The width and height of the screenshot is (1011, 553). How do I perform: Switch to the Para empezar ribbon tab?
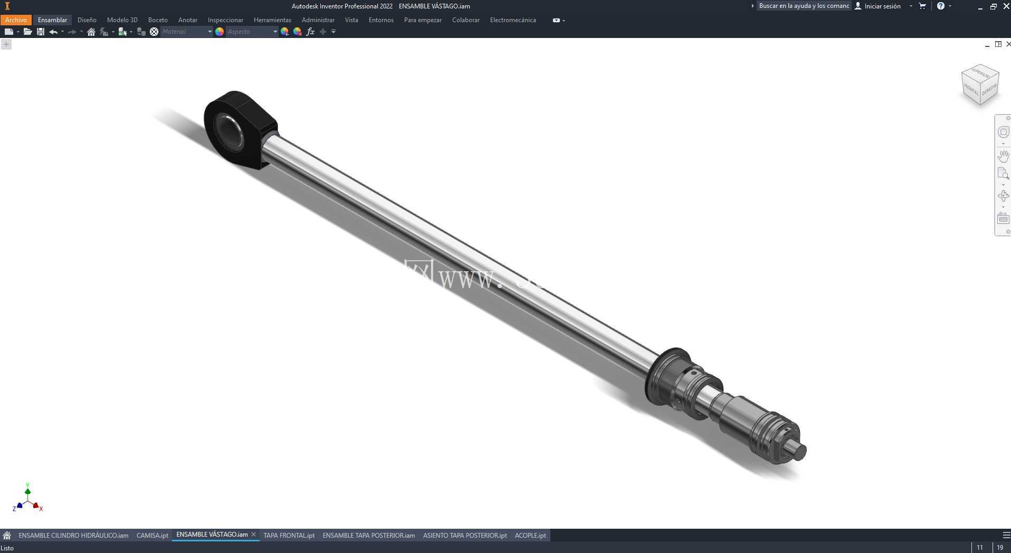point(423,20)
